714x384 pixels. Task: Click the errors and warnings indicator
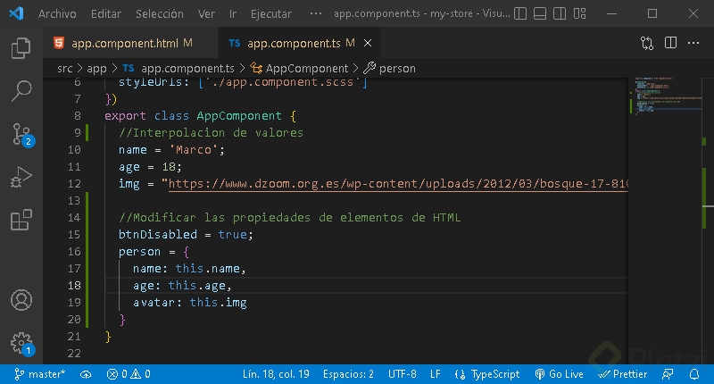(128, 374)
